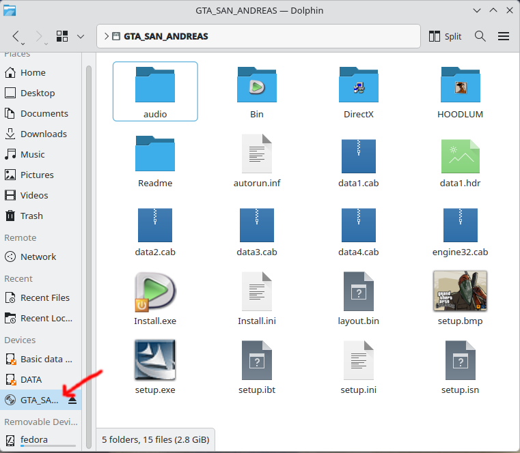Open Documents in Places

[x=40, y=113]
